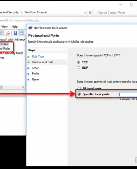
Task: Click the refresh icon beside address bar
Action: [x=90, y=13]
